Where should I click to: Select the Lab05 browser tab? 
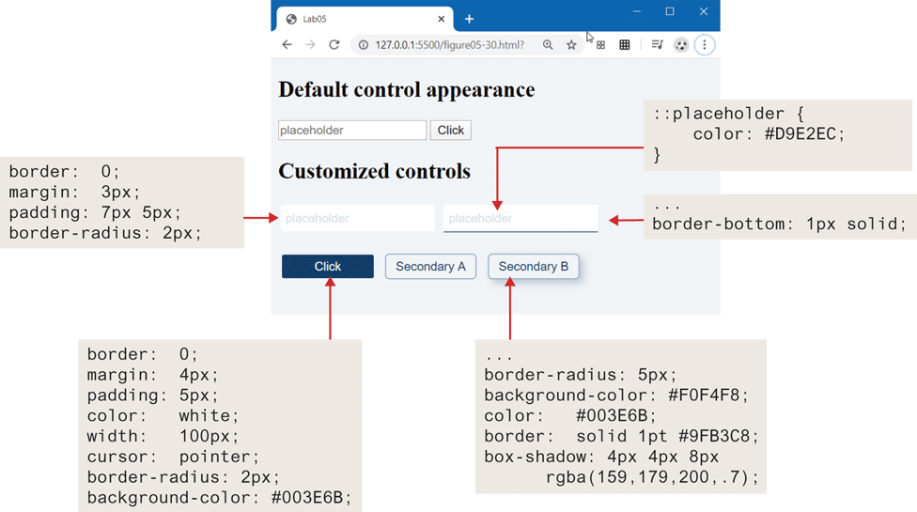[x=357, y=19]
